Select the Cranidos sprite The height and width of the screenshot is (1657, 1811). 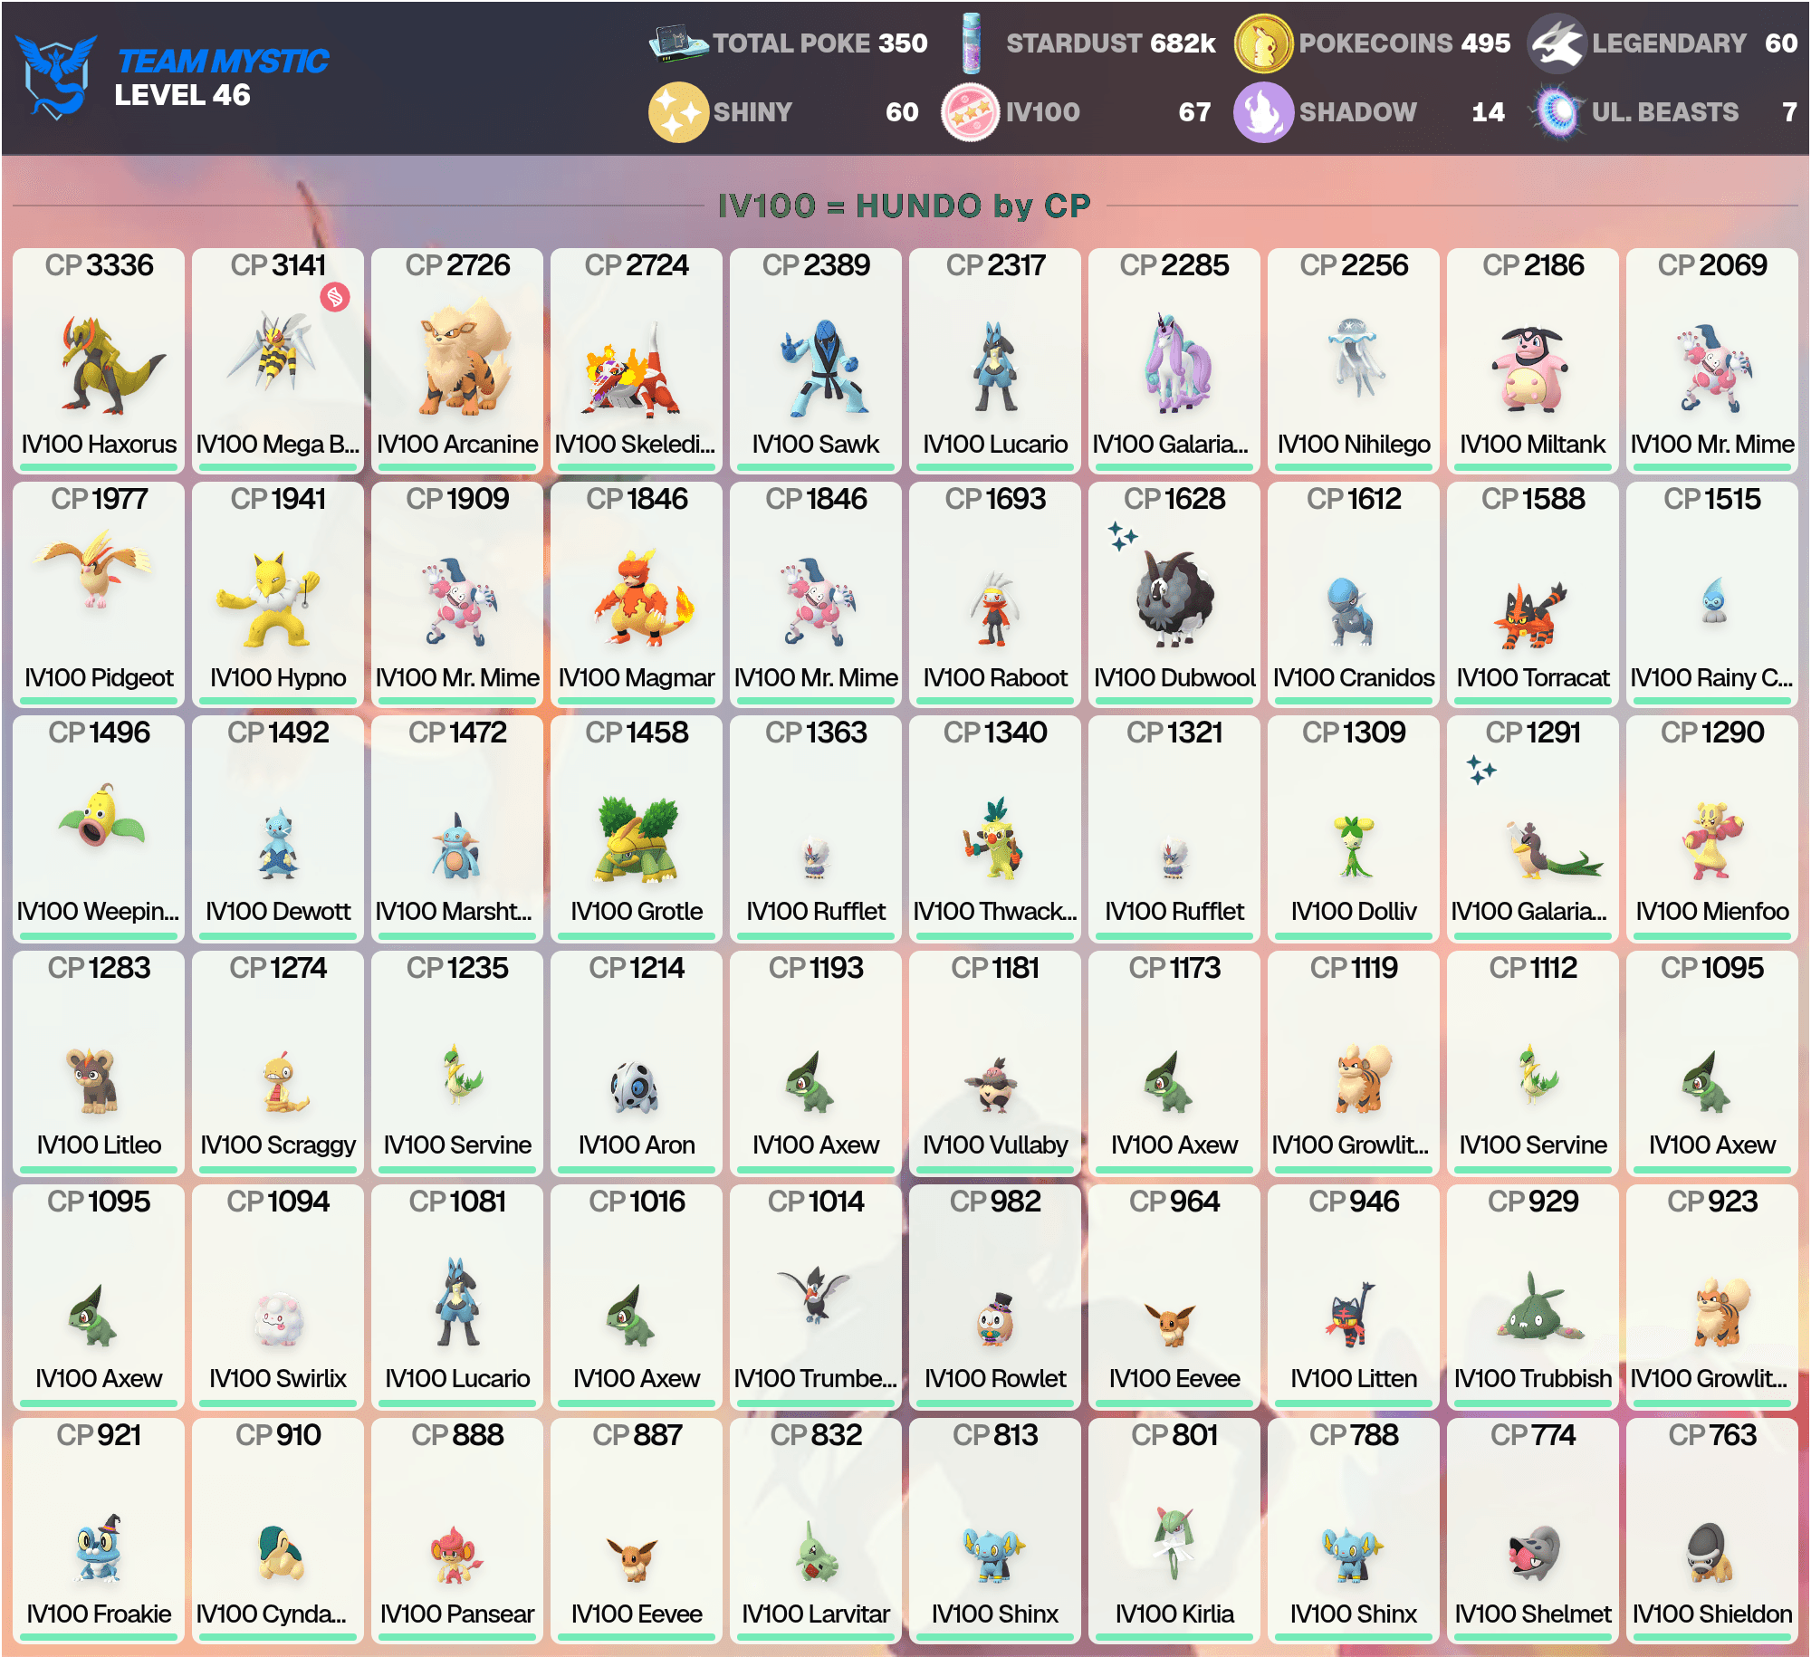[1351, 612]
